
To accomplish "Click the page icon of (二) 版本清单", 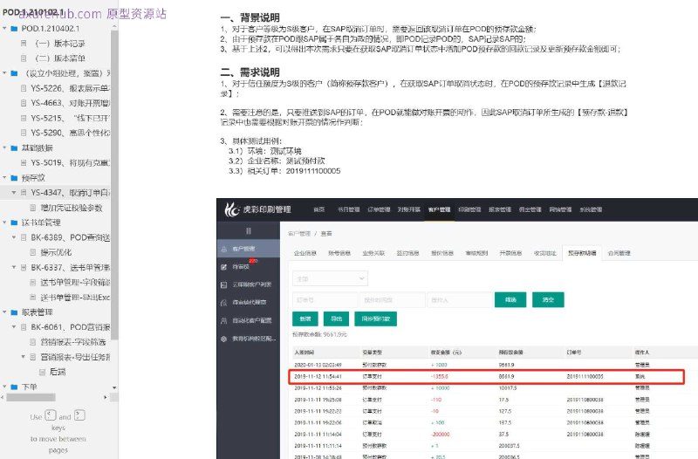I will 24,58.
